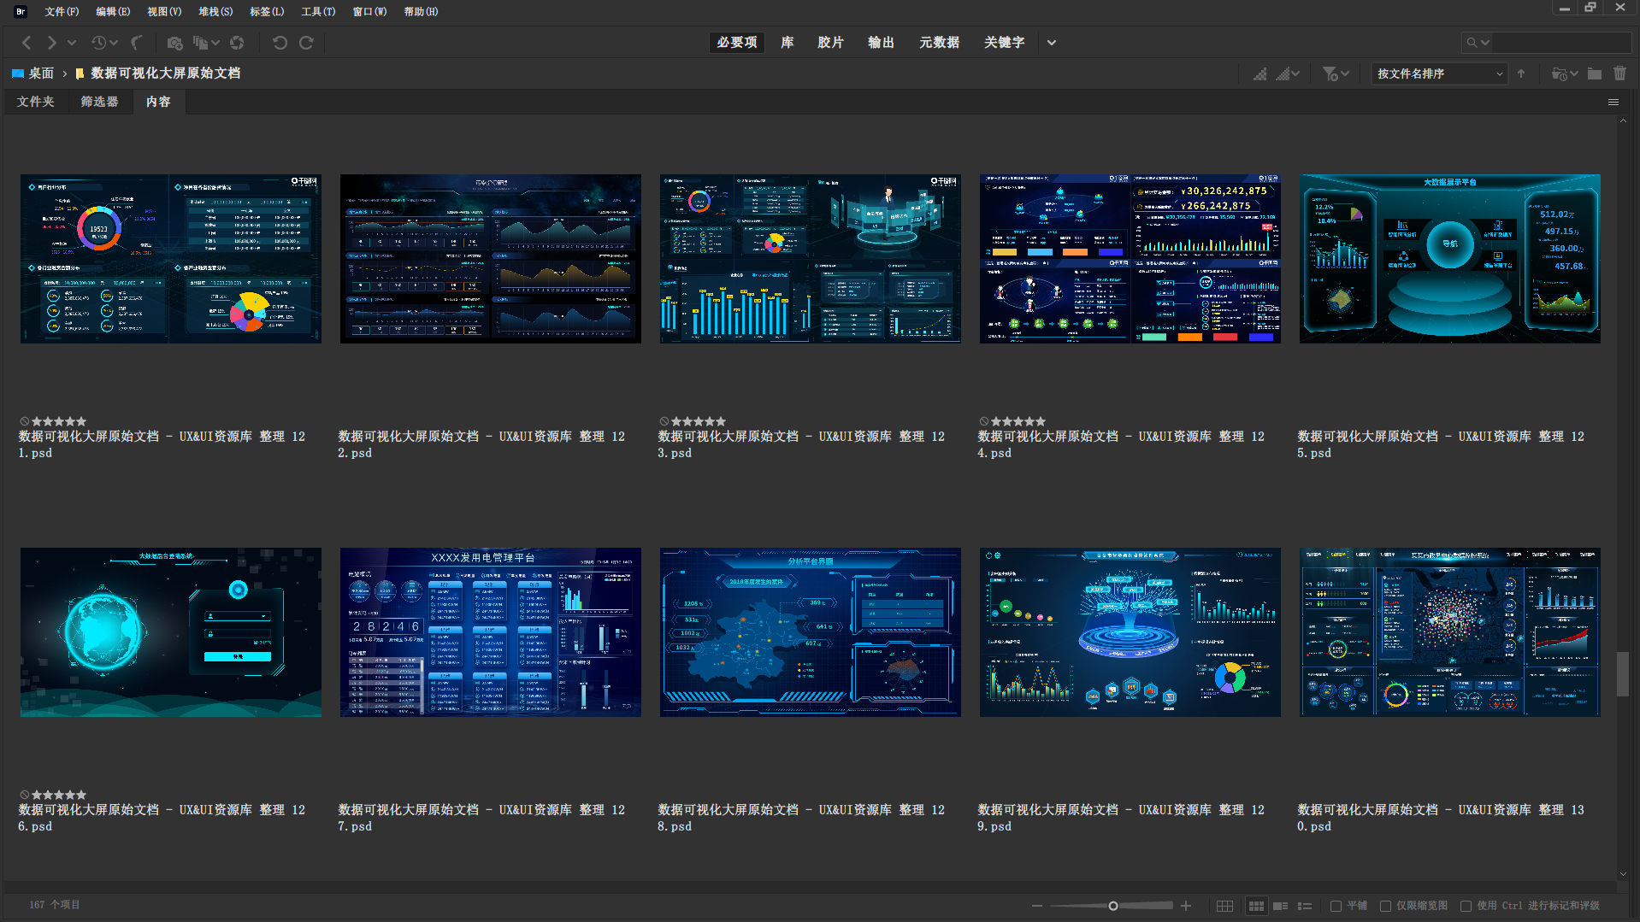Expand the rating filter dropdown arrow
The height and width of the screenshot is (922, 1640).
1345,74
